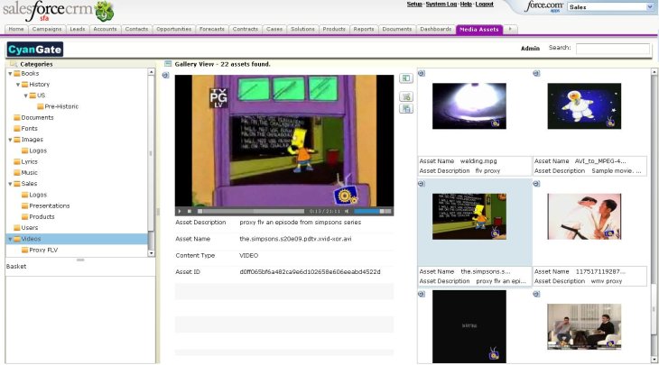The width and height of the screenshot is (659, 365).
Task: Click the round arrow icon left of video
Action: pos(165,75)
